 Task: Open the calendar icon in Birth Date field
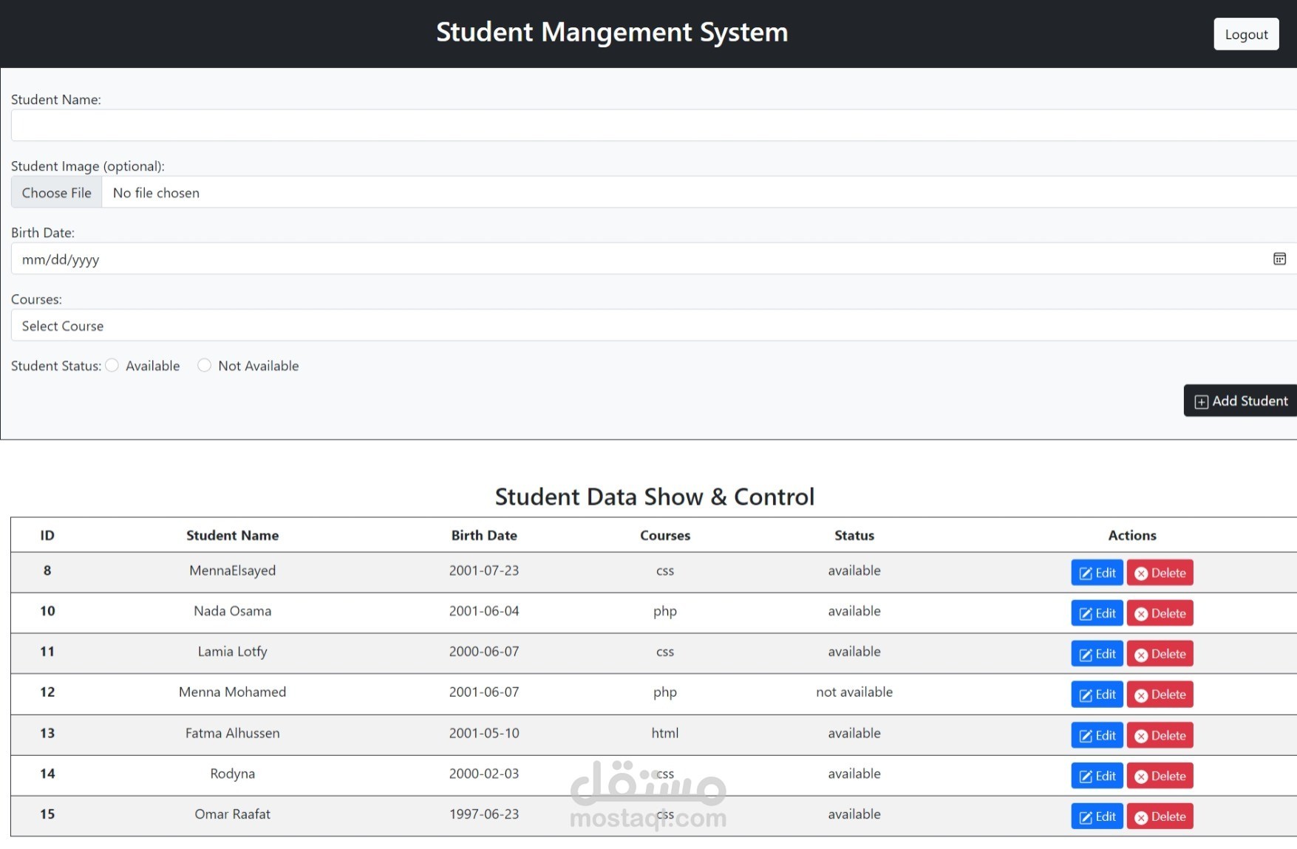click(1279, 259)
